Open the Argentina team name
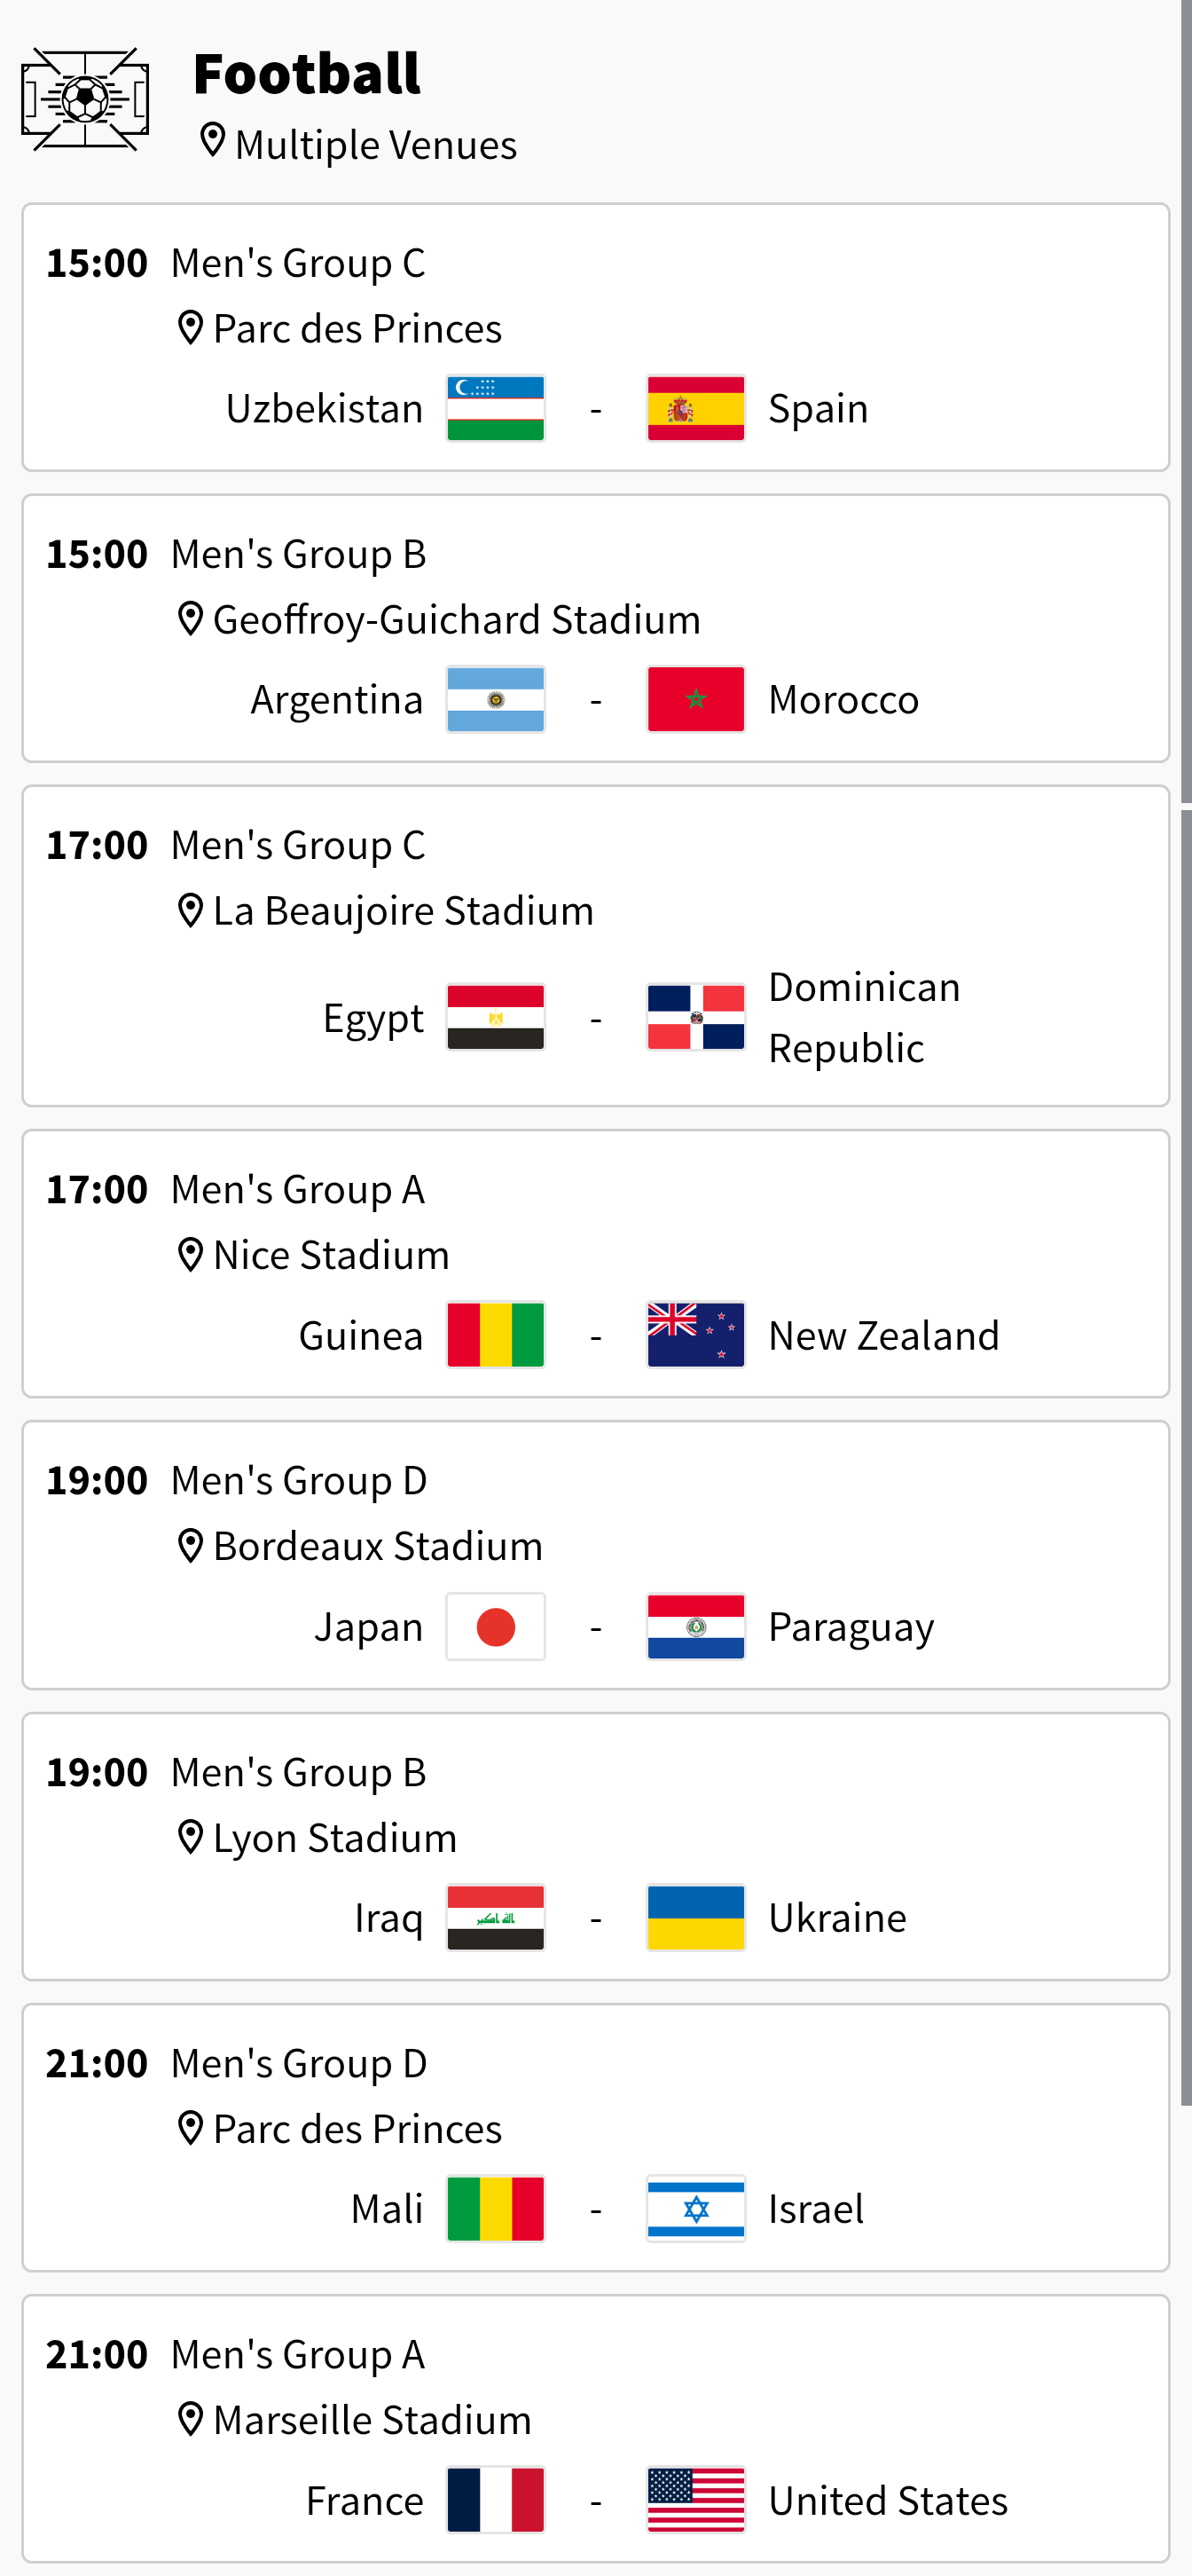 pos(337,700)
